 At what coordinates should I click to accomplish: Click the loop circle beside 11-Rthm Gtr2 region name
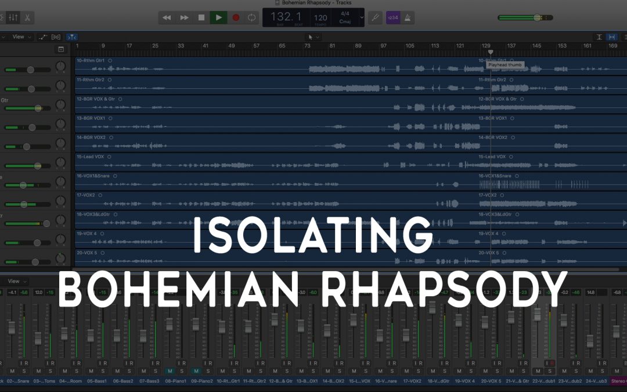tap(109, 80)
